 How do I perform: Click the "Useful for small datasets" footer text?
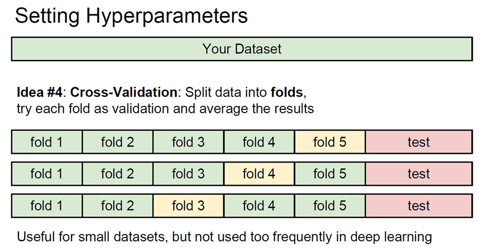coord(224,237)
